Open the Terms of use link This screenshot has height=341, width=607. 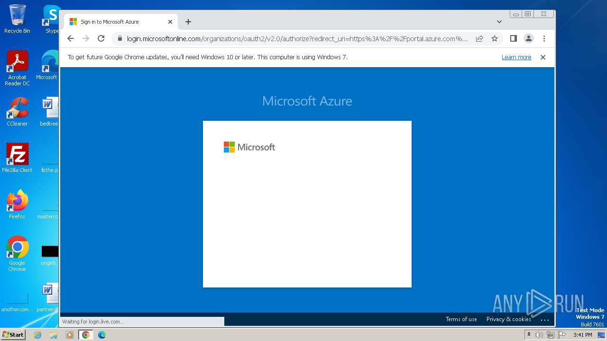(x=461, y=319)
